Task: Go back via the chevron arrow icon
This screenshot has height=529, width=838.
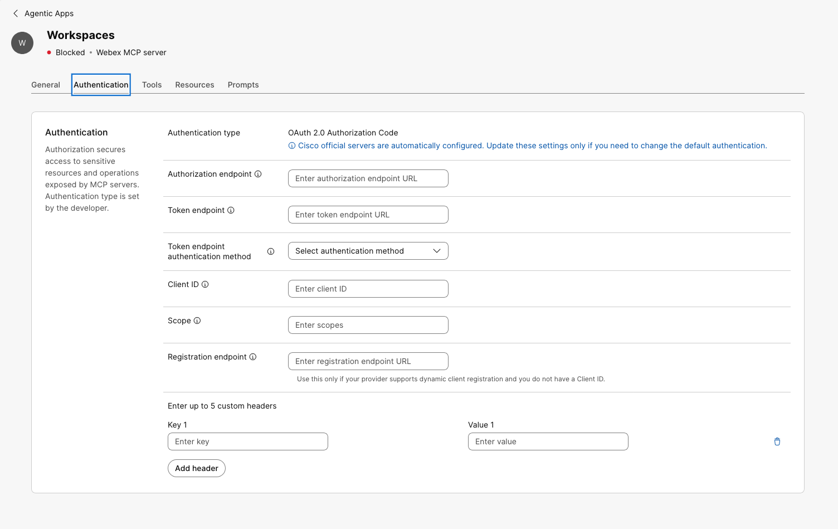Action: tap(16, 13)
